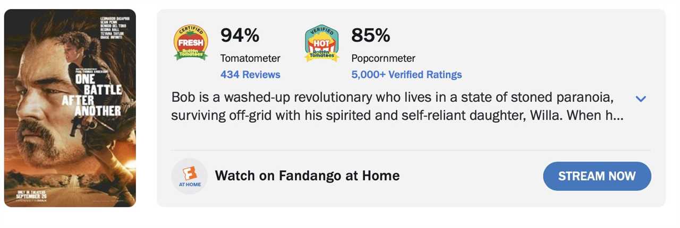Click the Certified Fresh tomato badge

(191, 42)
